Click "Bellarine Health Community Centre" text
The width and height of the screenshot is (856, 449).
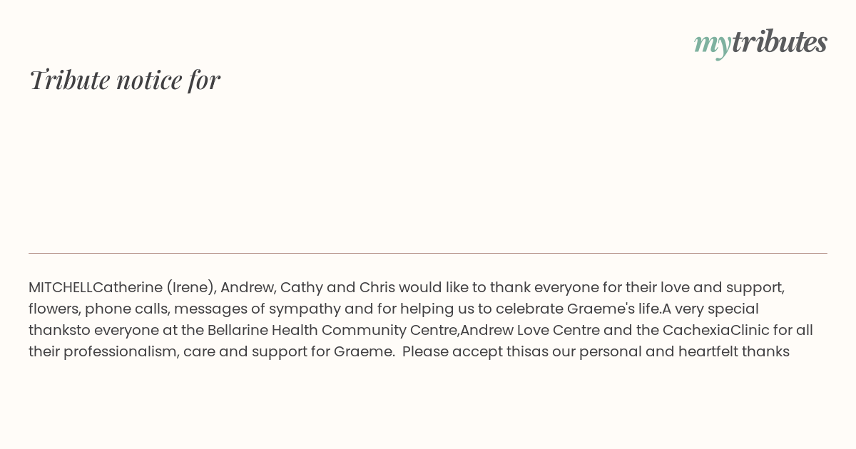click(x=332, y=331)
